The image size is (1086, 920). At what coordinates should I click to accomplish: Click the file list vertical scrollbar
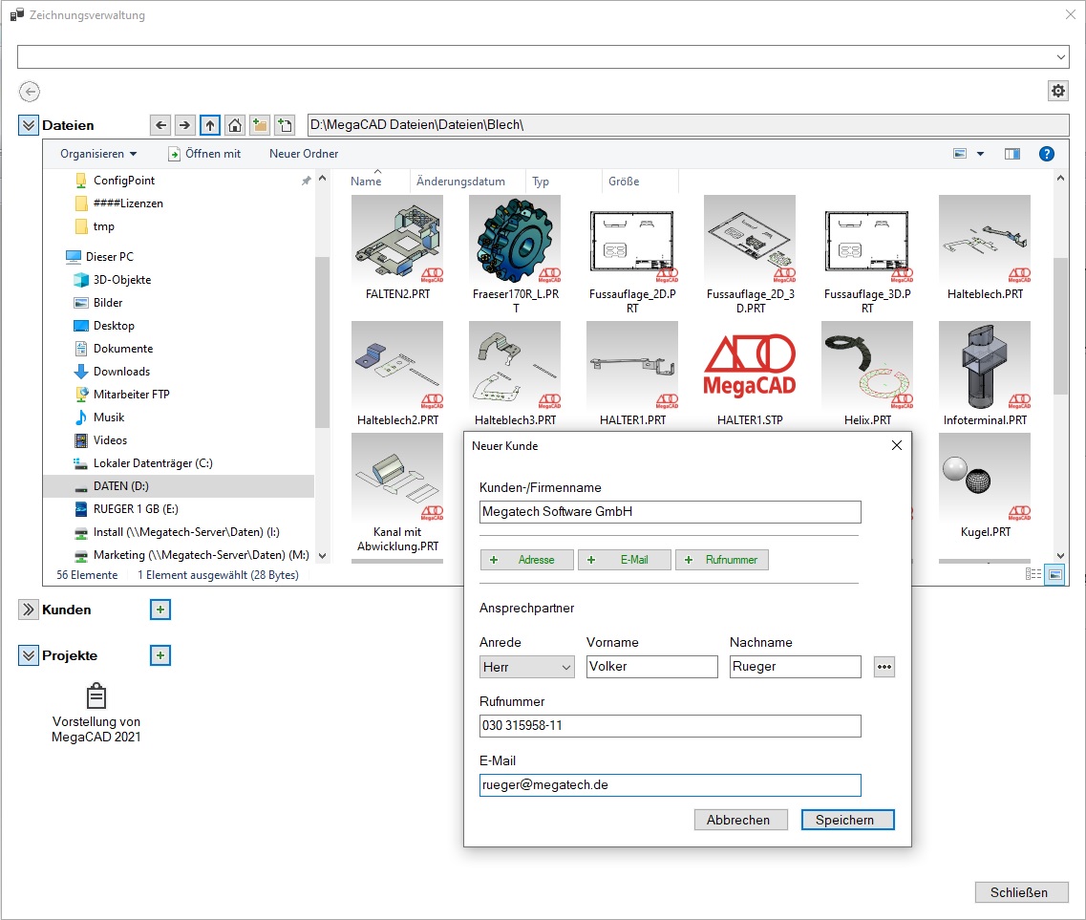tap(1060, 325)
